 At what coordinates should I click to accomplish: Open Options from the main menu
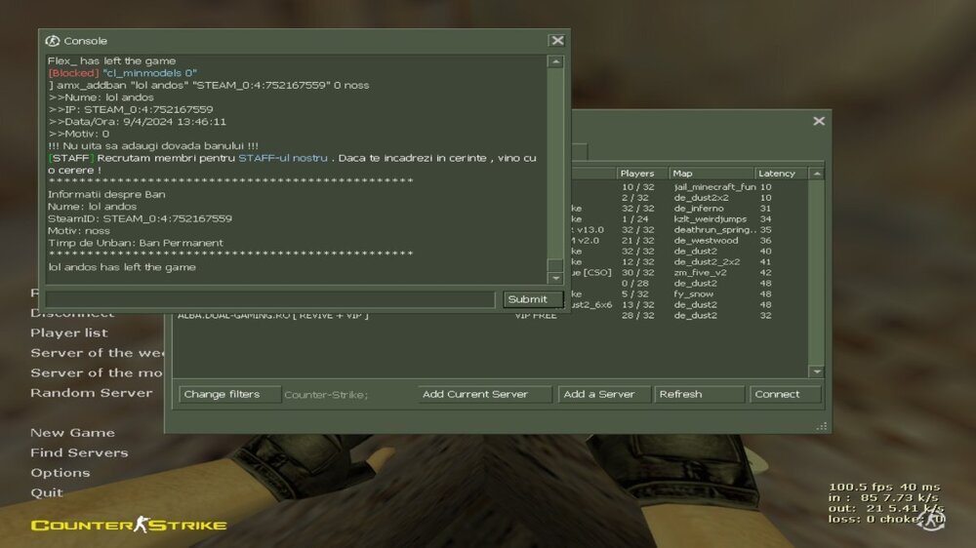tap(60, 473)
